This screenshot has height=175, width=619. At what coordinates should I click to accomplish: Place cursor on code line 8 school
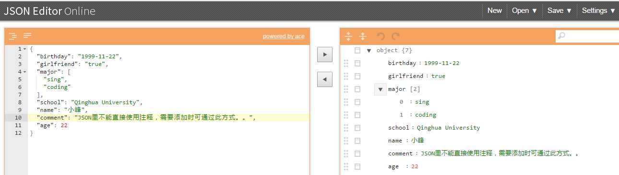(90, 102)
